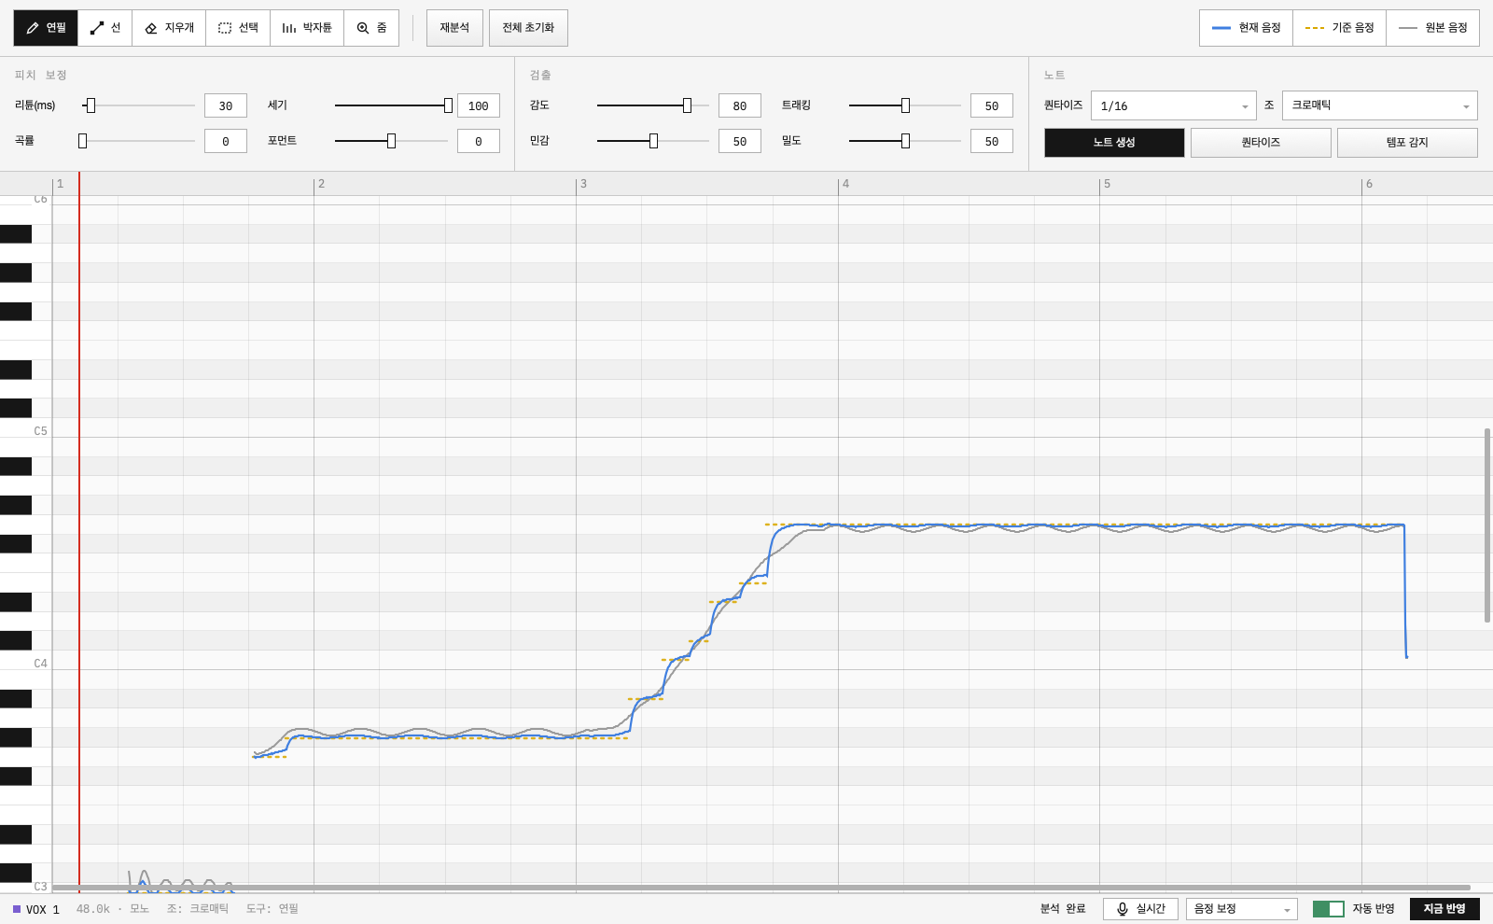Viewport: 1493px width, 924px height.
Task: Toggle the 원본 음정 gray line display
Action: (1432, 28)
